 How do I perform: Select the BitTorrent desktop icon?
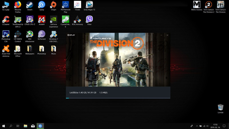[42, 35]
